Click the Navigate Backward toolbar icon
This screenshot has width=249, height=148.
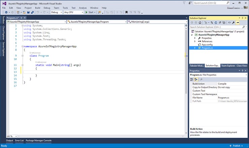click(6, 12)
